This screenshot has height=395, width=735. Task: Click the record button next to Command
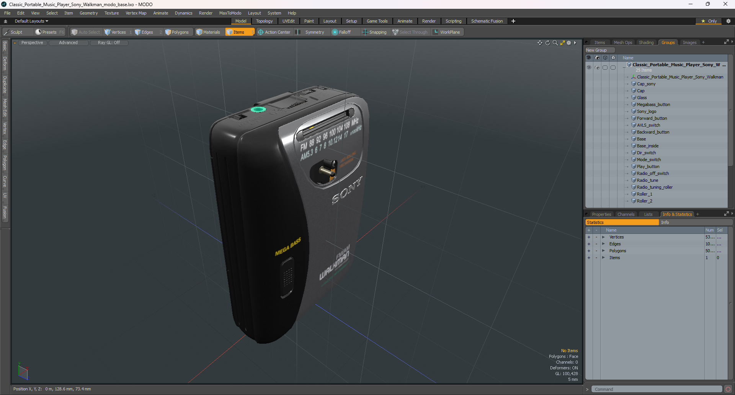[x=728, y=389]
